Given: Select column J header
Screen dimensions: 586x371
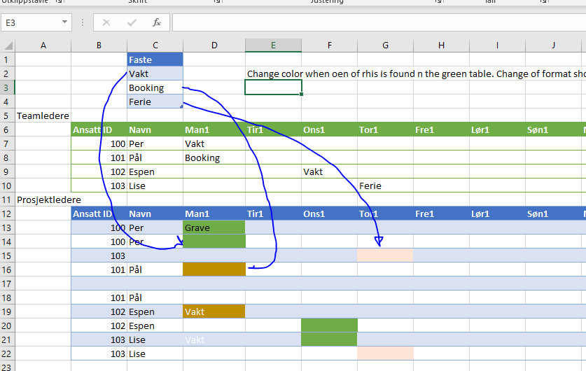Looking at the screenshot, I should pyautogui.click(x=554, y=45).
